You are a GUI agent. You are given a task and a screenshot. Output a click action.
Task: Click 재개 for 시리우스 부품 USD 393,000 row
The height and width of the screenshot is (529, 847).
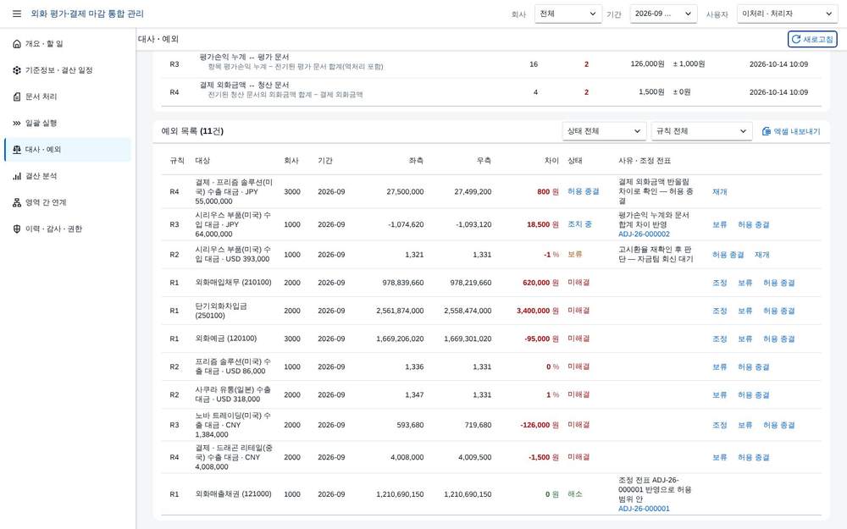tap(762, 255)
